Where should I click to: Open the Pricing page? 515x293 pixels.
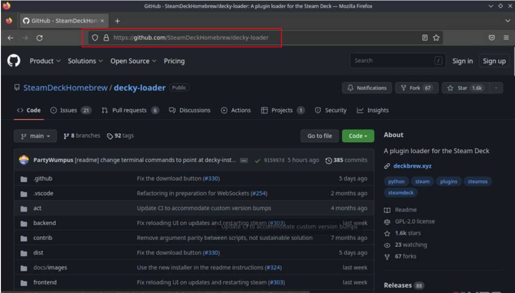point(174,61)
